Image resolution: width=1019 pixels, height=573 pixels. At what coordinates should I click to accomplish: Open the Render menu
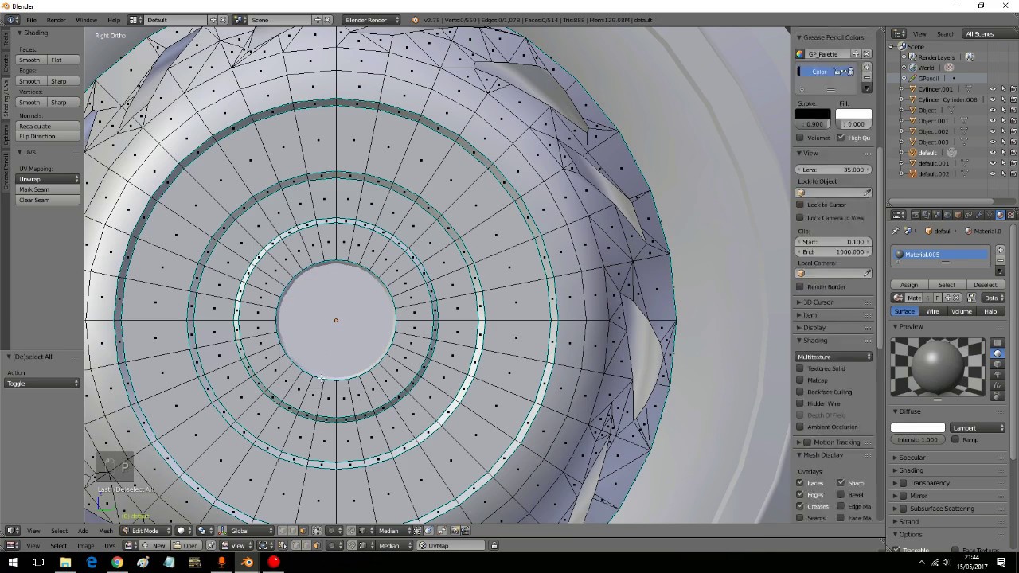click(x=57, y=20)
